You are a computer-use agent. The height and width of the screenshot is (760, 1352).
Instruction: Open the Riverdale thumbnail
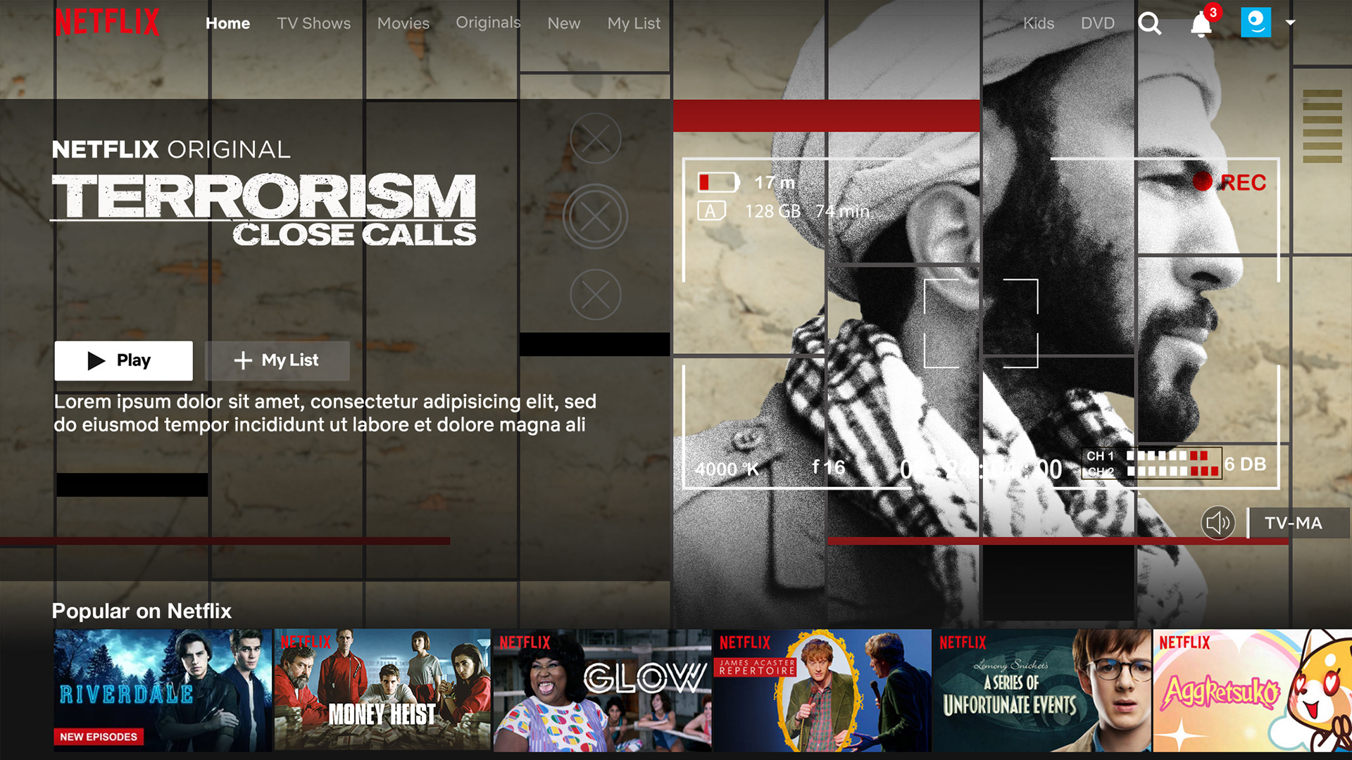point(163,690)
